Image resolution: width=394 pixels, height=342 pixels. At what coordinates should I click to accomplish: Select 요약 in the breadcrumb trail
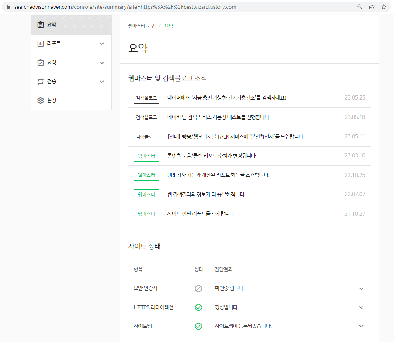[x=168, y=26]
